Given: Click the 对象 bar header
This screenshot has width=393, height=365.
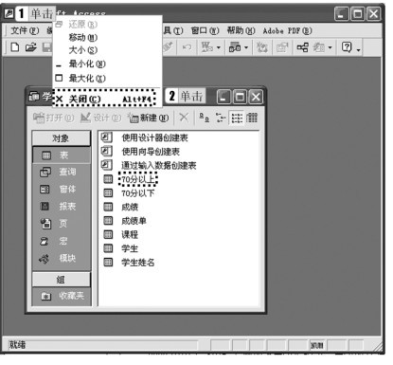Looking at the screenshot, I should pyautogui.click(x=61, y=138).
